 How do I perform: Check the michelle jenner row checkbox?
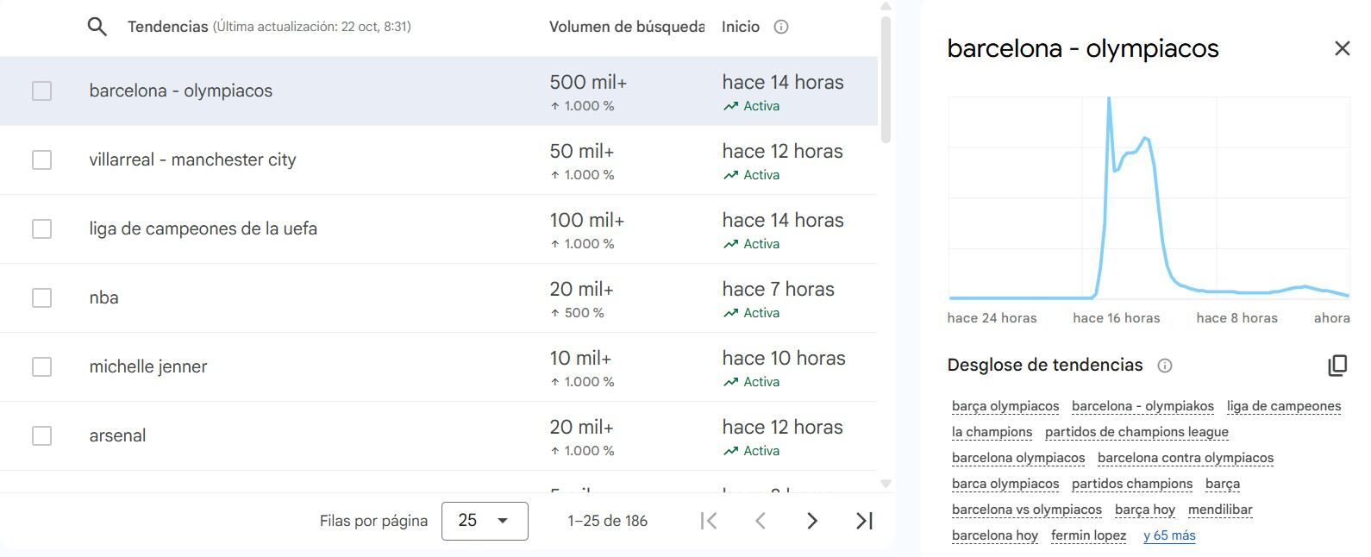41,366
